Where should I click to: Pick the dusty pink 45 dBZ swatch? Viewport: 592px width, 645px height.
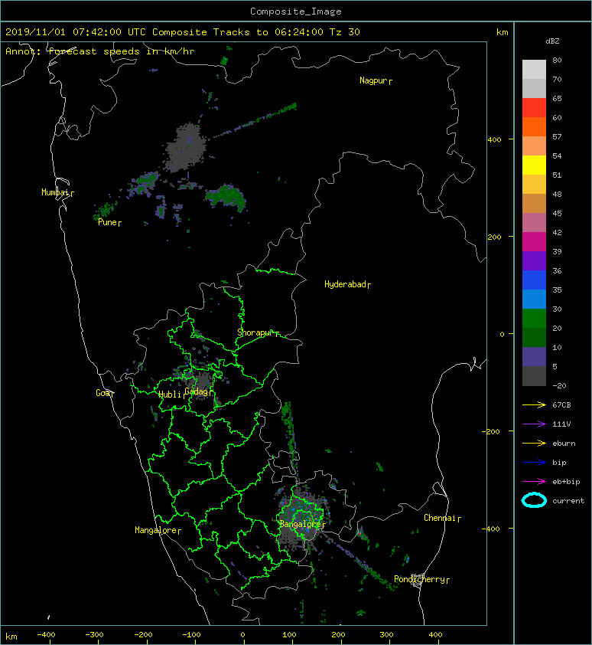pyautogui.click(x=534, y=222)
